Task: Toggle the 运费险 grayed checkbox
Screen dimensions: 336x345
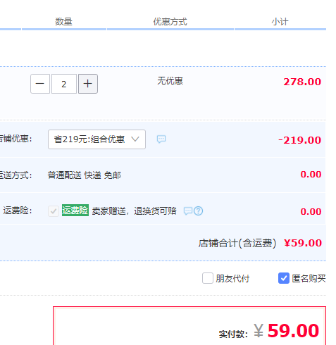Action: click(x=54, y=211)
